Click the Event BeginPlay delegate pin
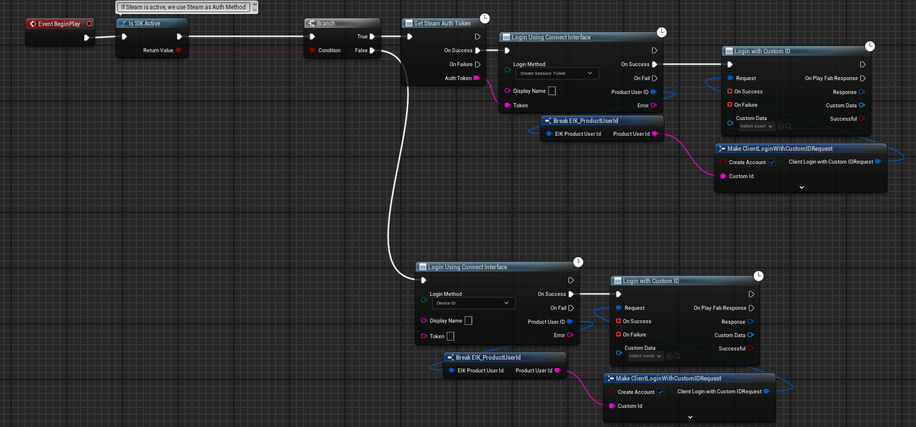Viewport: 916px width, 427px height. point(89,24)
